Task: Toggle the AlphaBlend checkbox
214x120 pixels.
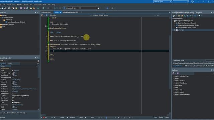Action: coord(13,75)
